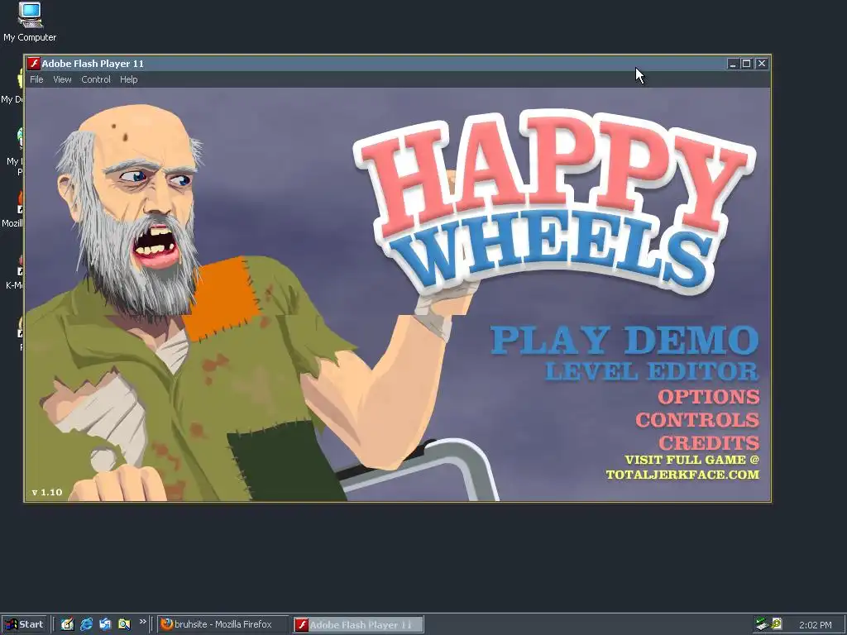The image size is (847, 635).
Task: Open the Windows Start menu
Action: click(x=23, y=624)
